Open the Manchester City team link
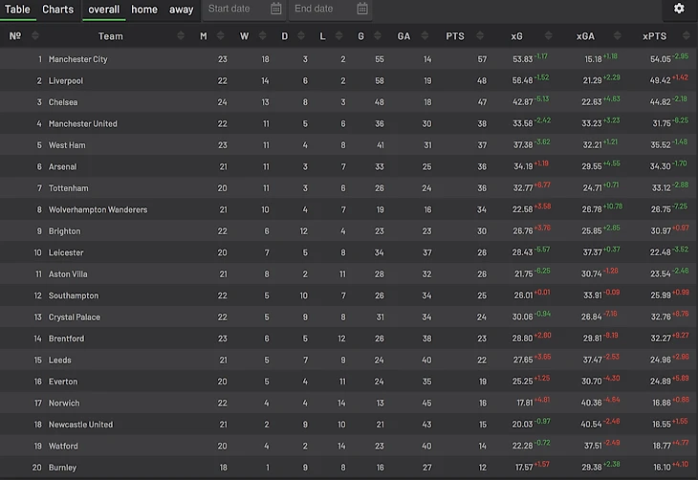The height and width of the screenshot is (480, 698). point(77,59)
